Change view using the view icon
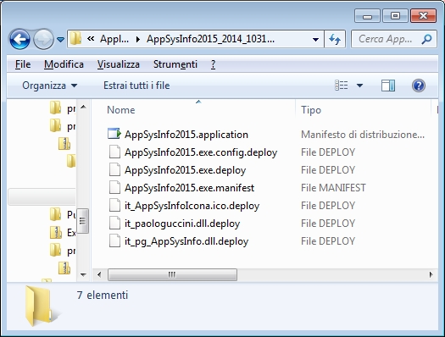Image resolution: width=445 pixels, height=337 pixels. (x=341, y=86)
